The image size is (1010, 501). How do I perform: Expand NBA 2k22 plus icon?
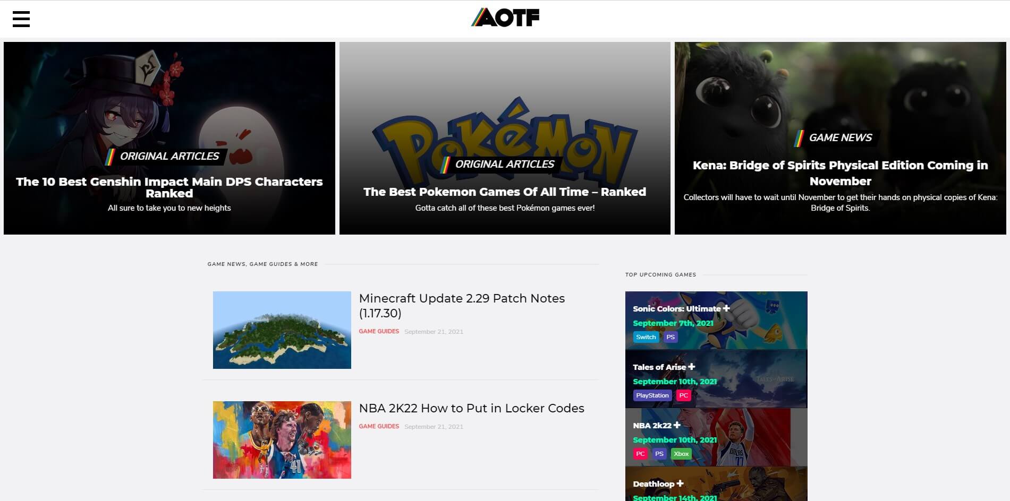[x=677, y=425]
